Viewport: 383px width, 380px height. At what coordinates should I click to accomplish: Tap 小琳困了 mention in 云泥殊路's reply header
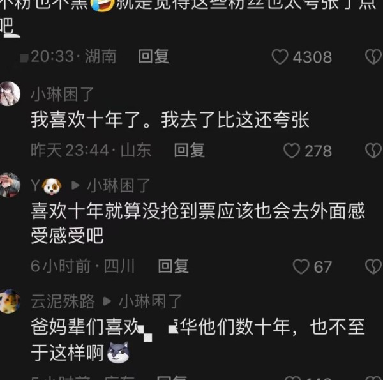pos(151,301)
